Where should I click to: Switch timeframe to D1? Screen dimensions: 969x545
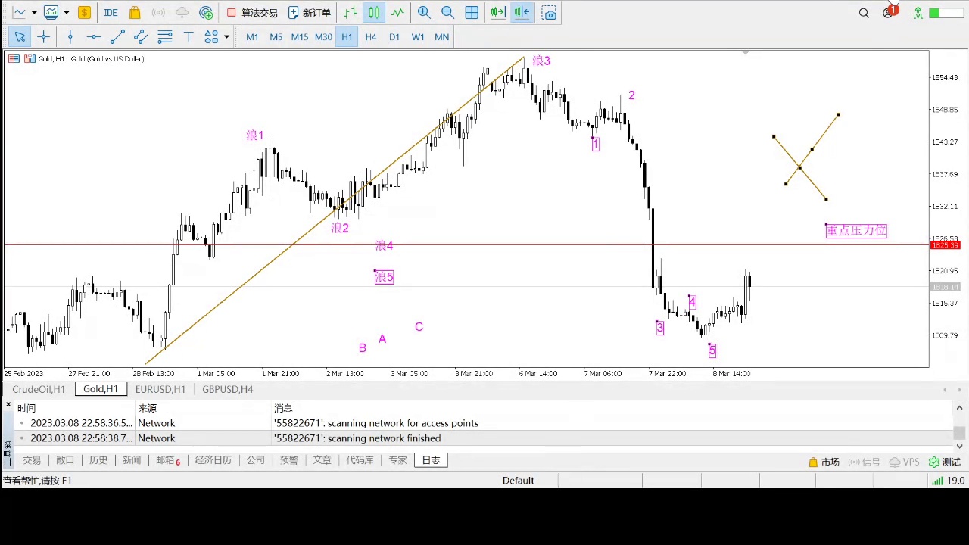click(x=394, y=36)
